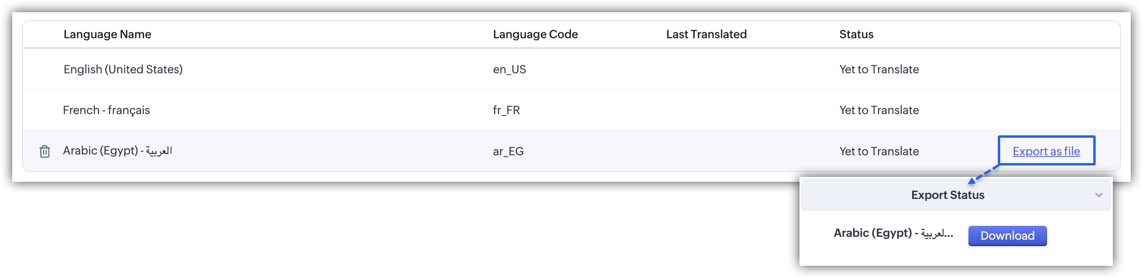This screenshot has height=278, width=1143.
Task: Click the Status column header
Action: click(x=856, y=34)
